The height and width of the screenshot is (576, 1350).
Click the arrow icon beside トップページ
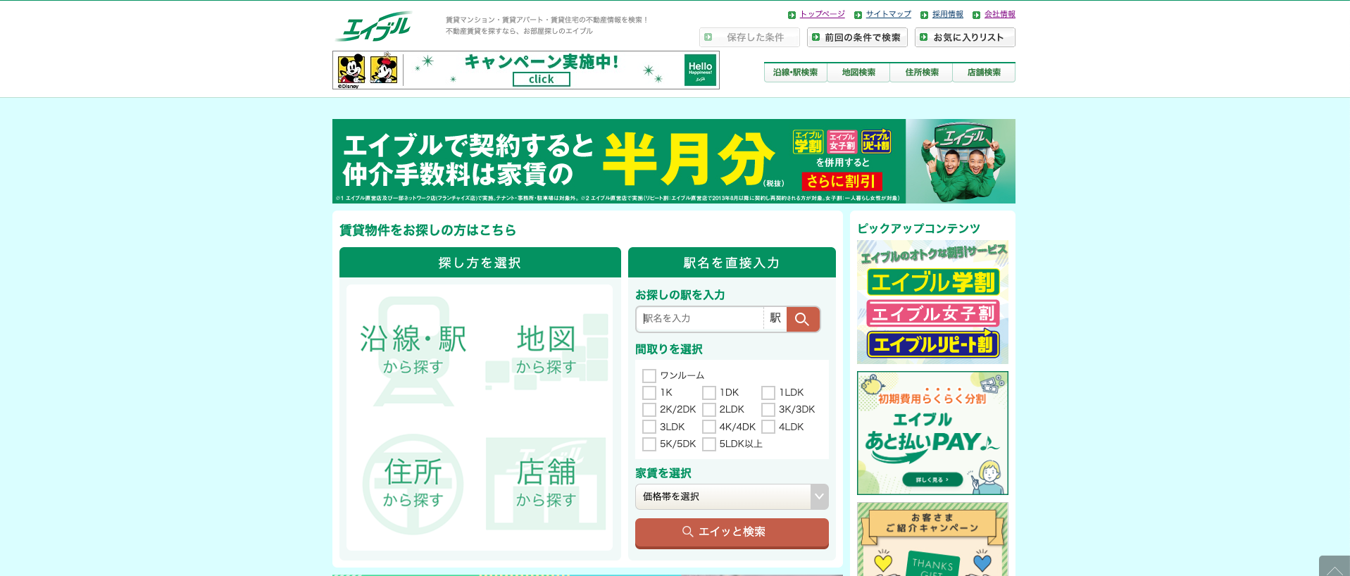pos(792,15)
